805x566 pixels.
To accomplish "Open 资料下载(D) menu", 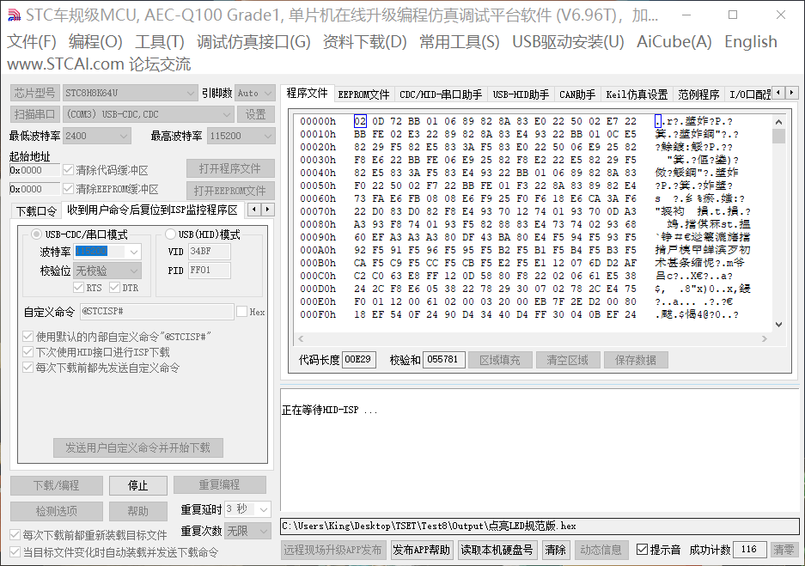I will coord(364,41).
